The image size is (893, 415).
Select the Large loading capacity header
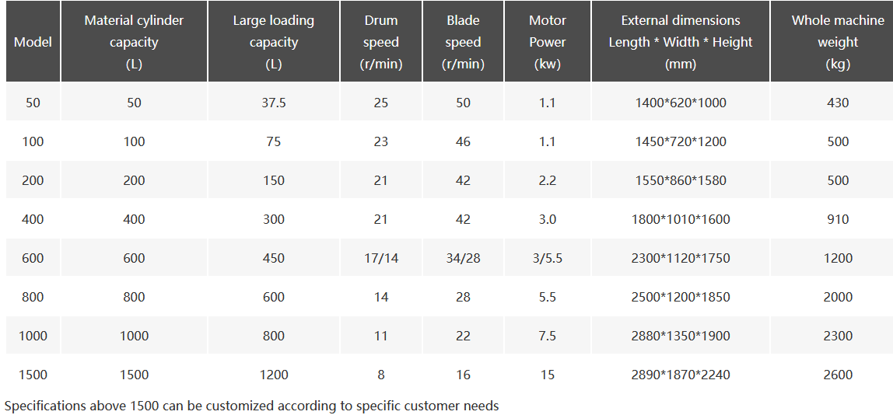(x=274, y=42)
